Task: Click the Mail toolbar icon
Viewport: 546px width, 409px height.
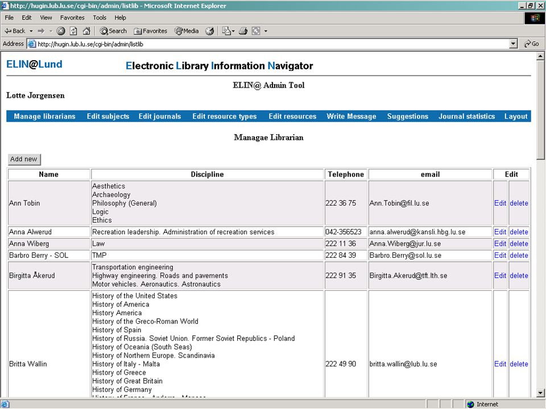Action: (x=228, y=31)
